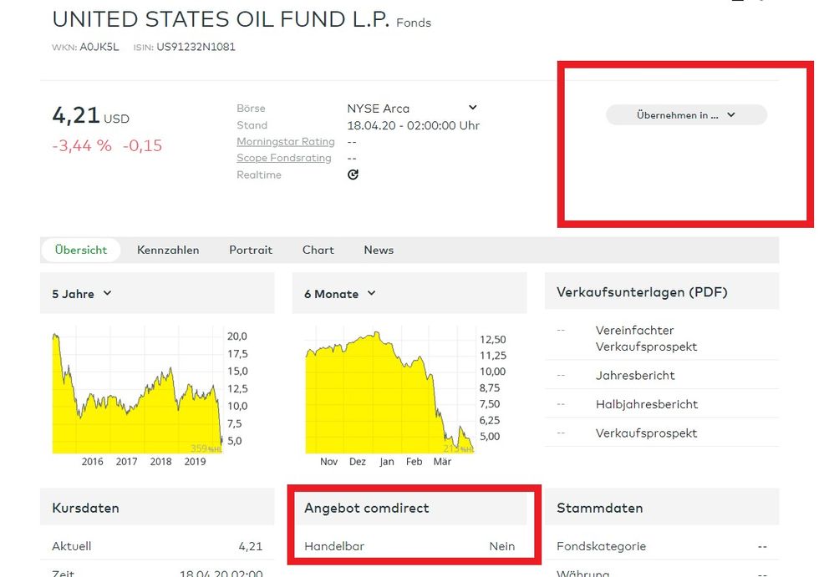Enlarge the 6-month price chart

click(389, 392)
